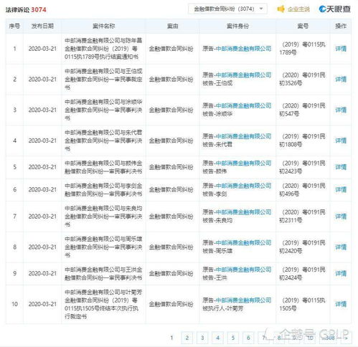Click the 案件身份 column header
The width and height of the screenshot is (358, 347).
(x=237, y=26)
